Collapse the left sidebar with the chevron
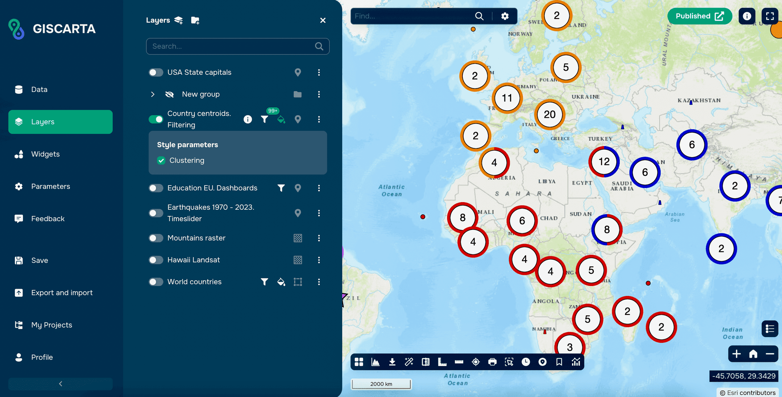Screen dimensions: 782x397 point(60,384)
